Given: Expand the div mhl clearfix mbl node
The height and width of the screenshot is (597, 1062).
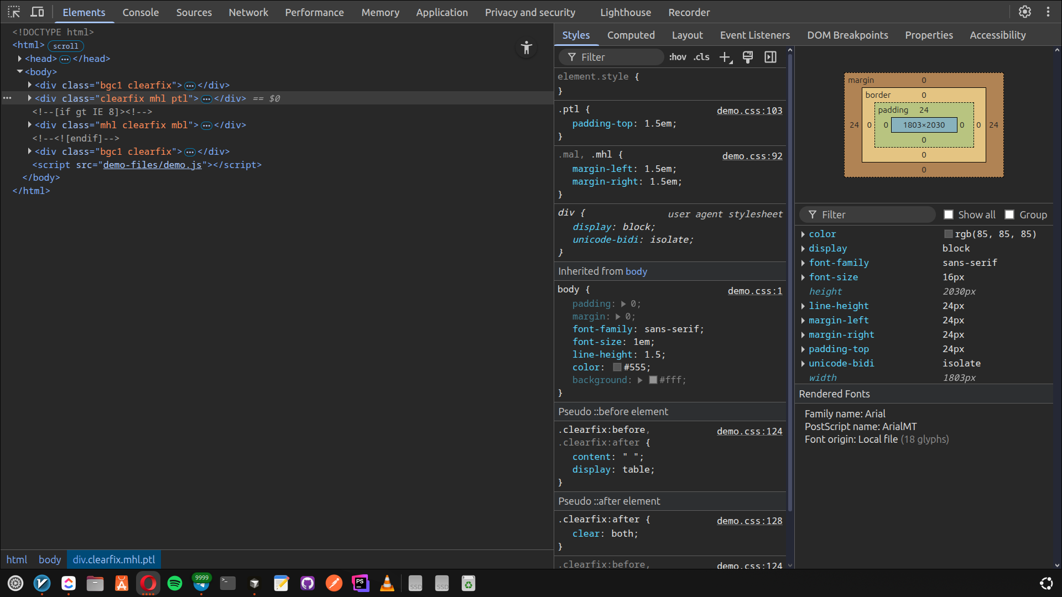Looking at the screenshot, I should tap(30, 125).
